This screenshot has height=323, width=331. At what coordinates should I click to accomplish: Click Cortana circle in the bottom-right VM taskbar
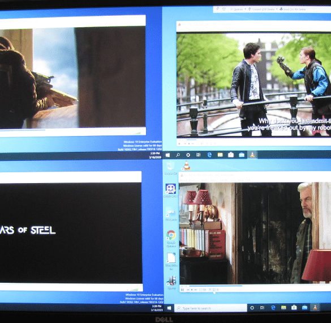(x=252, y=308)
